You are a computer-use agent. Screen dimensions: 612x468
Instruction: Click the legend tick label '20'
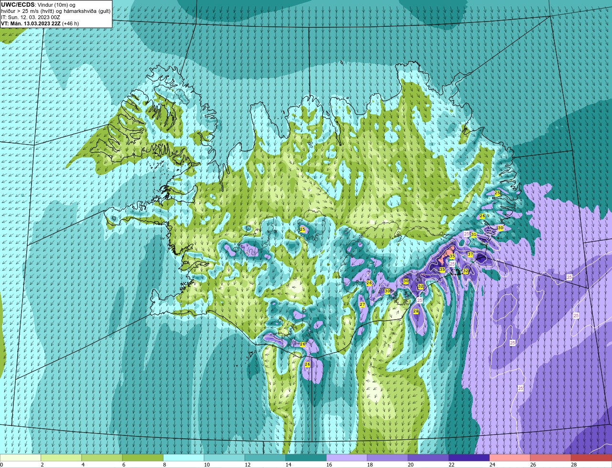click(411, 465)
